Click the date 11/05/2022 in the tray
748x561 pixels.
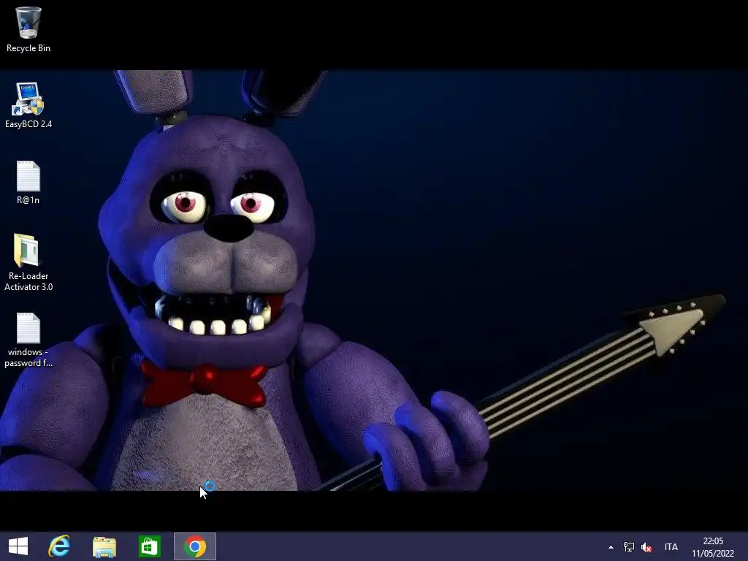click(x=713, y=554)
